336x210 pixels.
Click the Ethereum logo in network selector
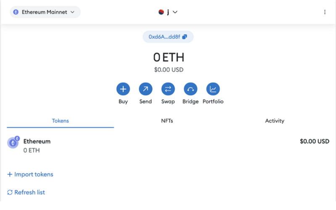click(x=16, y=12)
